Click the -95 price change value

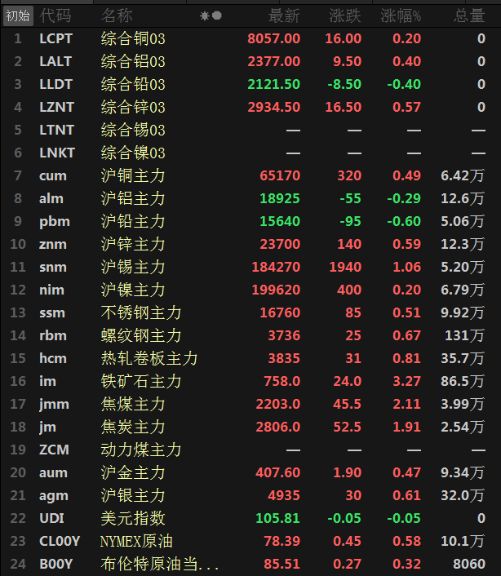coord(350,221)
